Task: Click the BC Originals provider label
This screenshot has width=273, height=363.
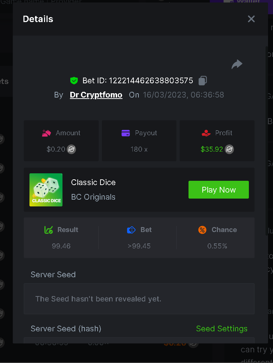Action: [93, 197]
